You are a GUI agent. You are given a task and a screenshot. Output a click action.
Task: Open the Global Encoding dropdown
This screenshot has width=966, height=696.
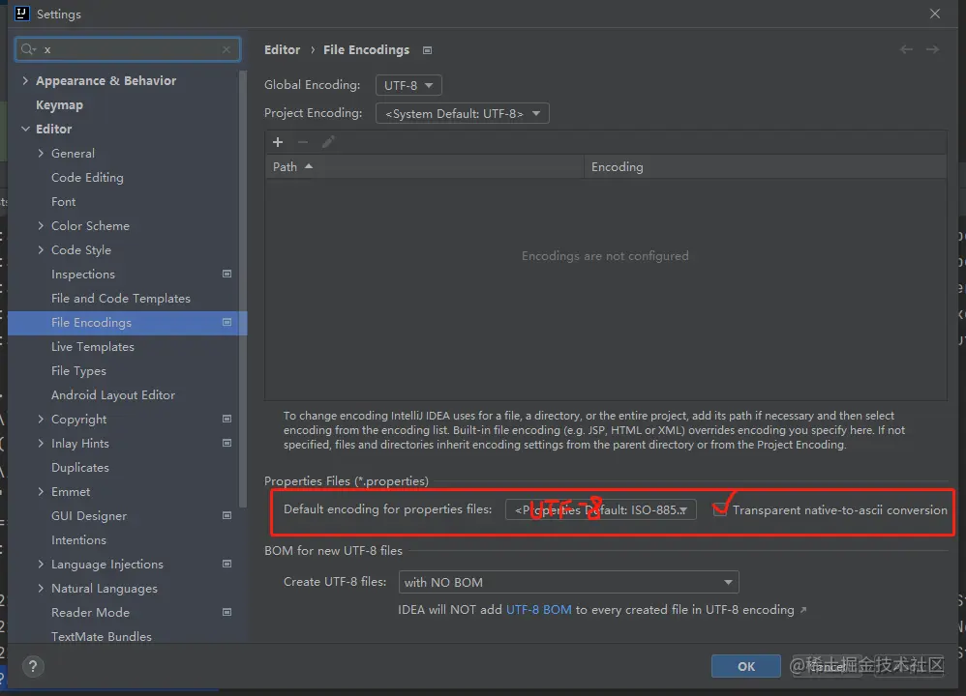408,85
